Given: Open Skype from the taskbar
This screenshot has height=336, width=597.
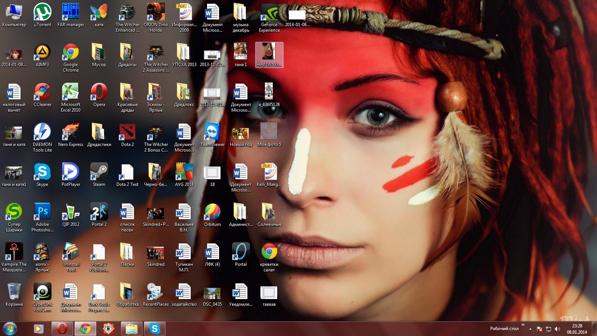Looking at the screenshot, I should (x=154, y=329).
